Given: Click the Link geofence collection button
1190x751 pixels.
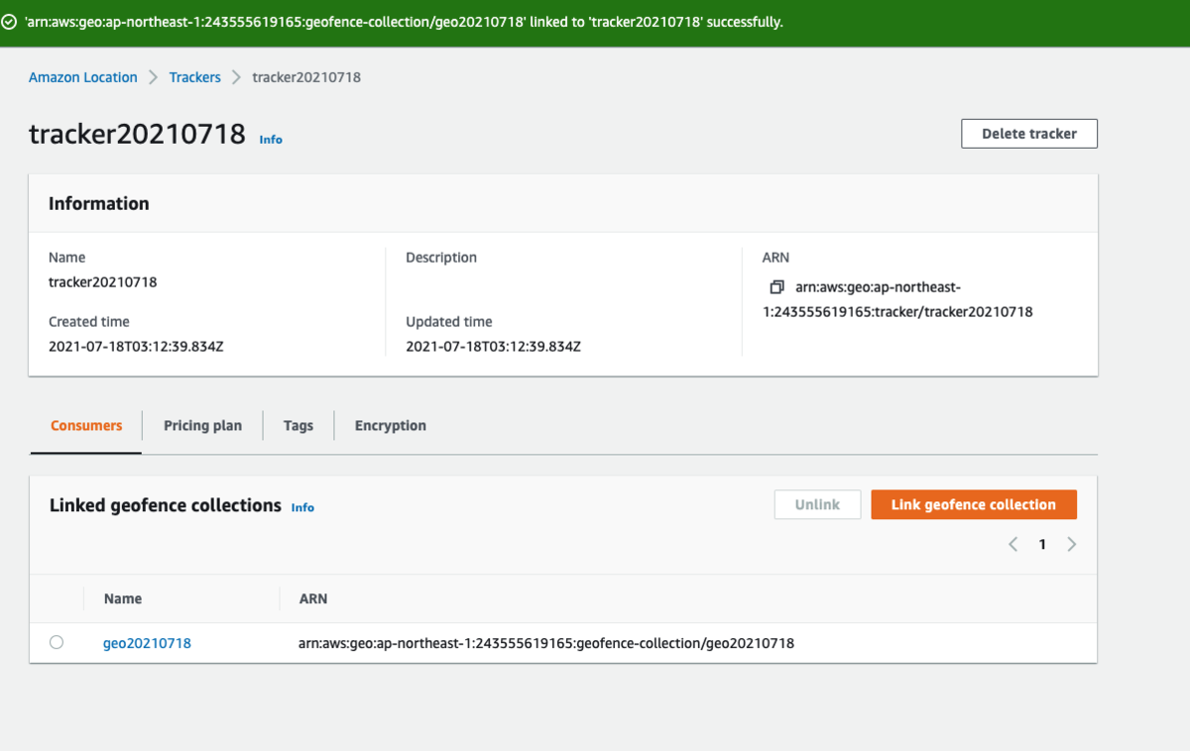Looking at the screenshot, I should click(x=974, y=504).
